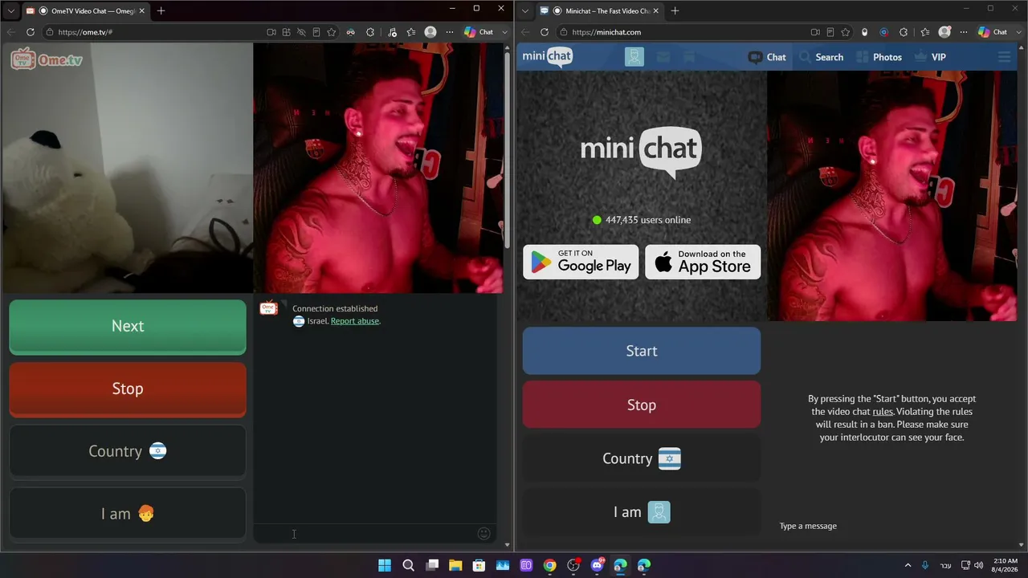Viewport: 1028px width, 578px height.
Task: Open a new tab in the minichat window
Action: click(675, 10)
